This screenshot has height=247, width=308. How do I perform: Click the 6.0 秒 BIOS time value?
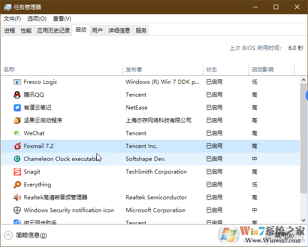(296, 48)
